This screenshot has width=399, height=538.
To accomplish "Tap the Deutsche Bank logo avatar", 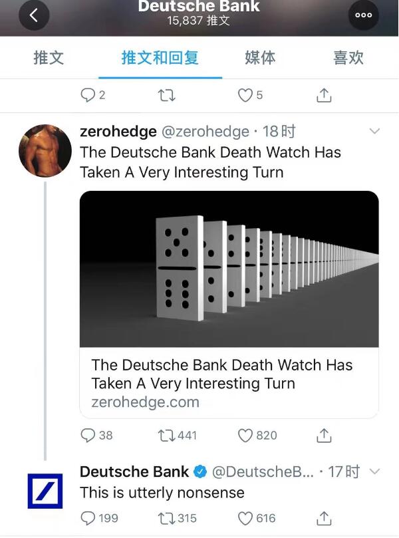I will coord(45,491).
